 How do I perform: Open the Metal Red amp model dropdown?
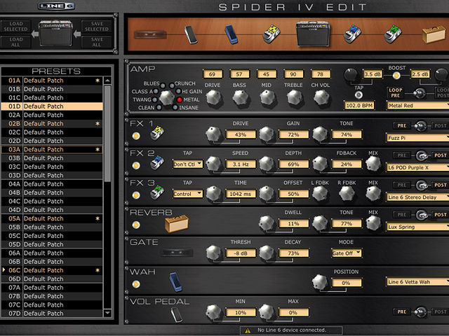(417, 106)
